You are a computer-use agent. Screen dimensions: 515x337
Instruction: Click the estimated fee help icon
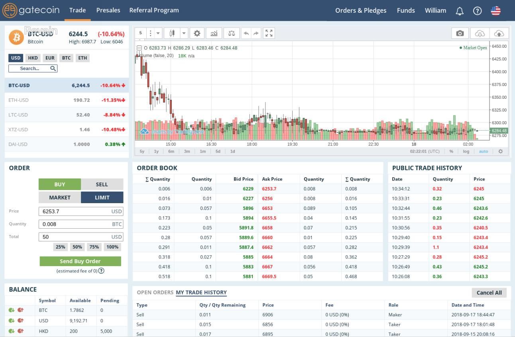101,271
